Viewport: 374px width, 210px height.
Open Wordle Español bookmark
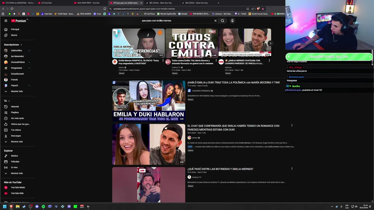pos(167,14)
